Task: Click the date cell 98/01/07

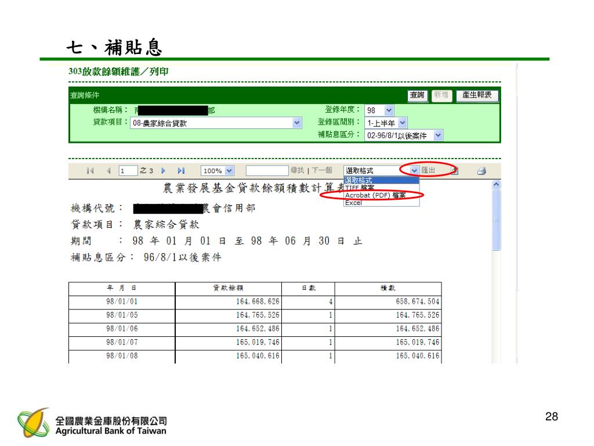Action: [122, 343]
